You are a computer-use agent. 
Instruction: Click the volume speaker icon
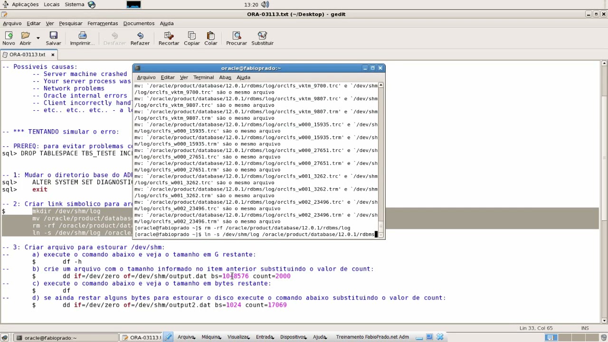(265, 4)
